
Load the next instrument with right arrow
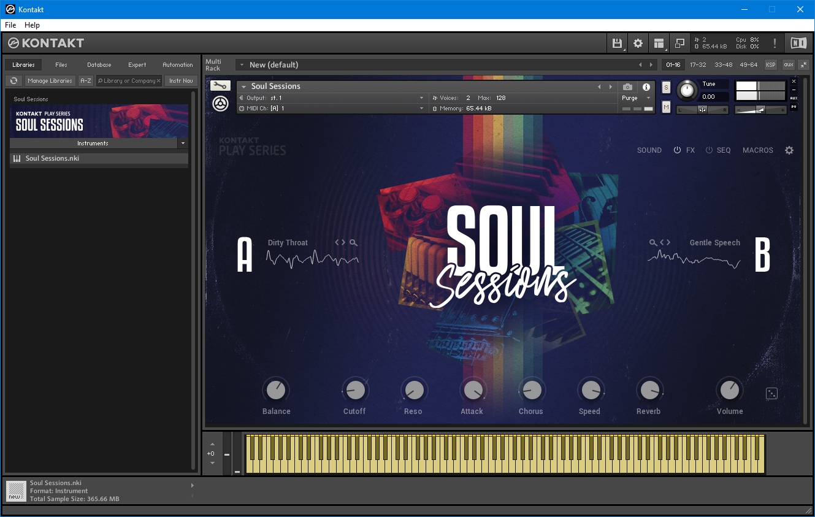coord(610,87)
